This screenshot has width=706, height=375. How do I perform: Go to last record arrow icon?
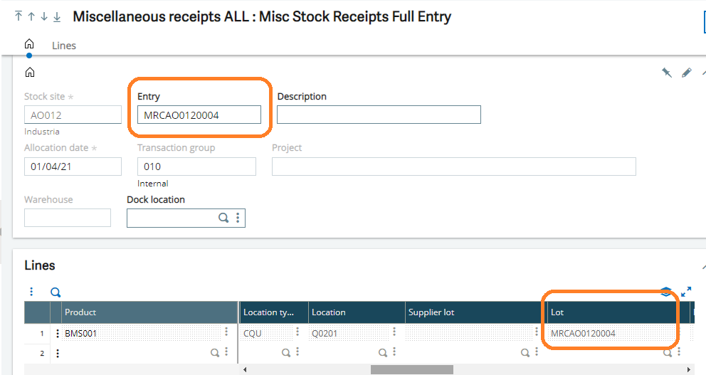(x=57, y=16)
